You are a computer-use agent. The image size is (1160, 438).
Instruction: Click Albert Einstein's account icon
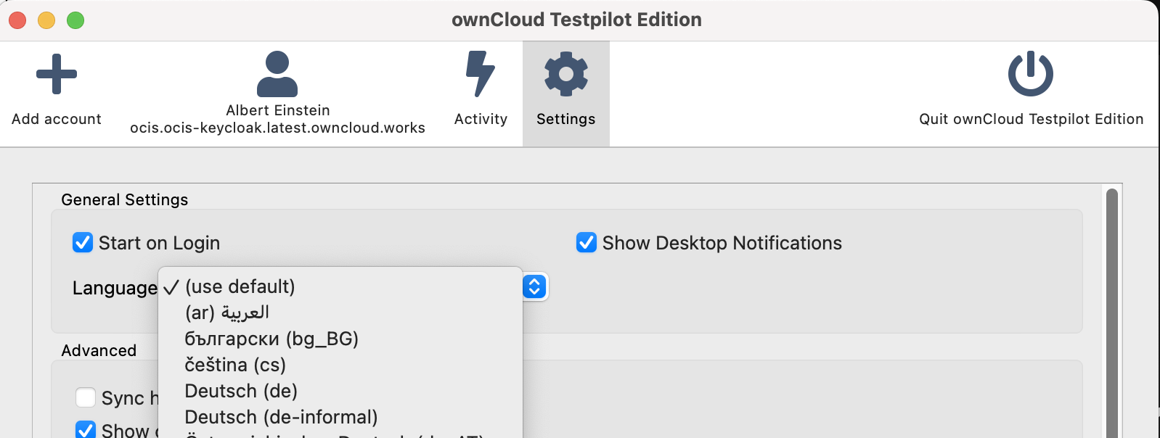coord(279,73)
